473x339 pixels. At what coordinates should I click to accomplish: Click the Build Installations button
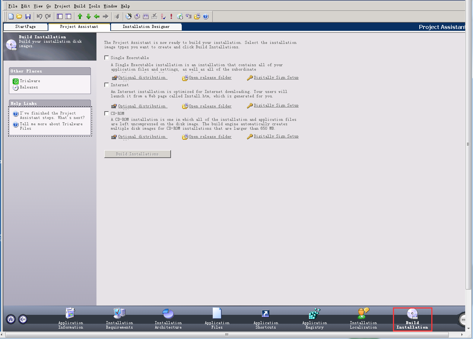click(137, 154)
